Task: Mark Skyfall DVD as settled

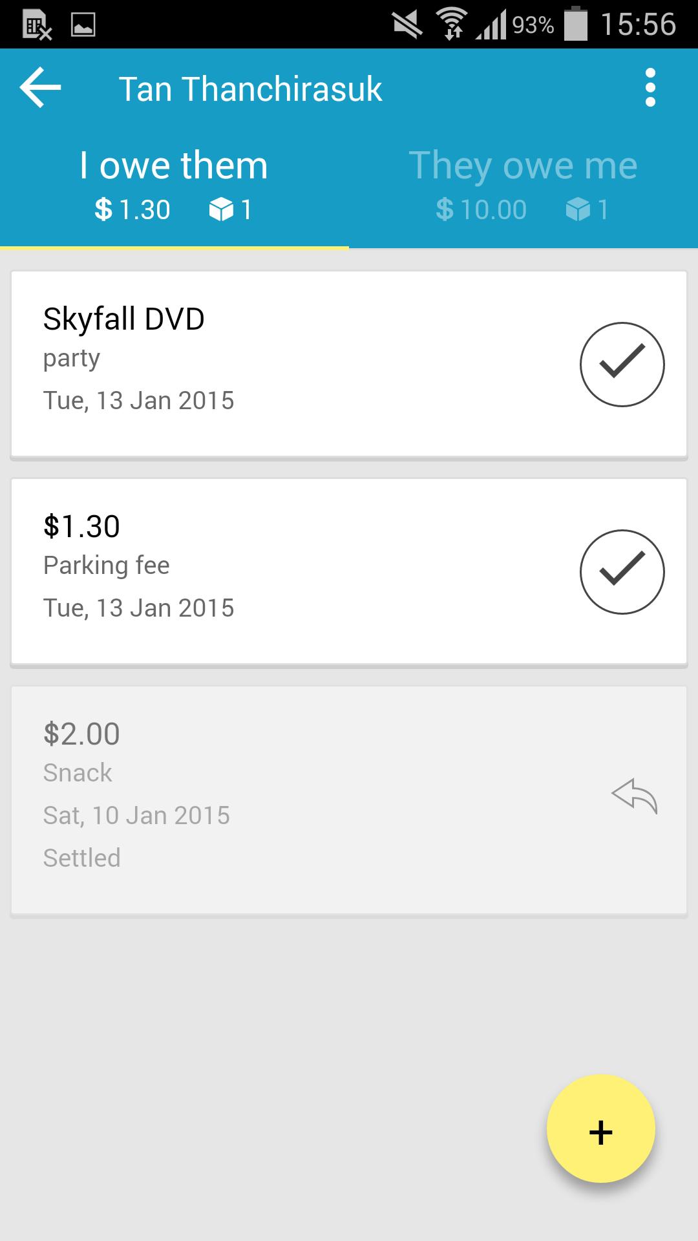Action: [x=622, y=365]
